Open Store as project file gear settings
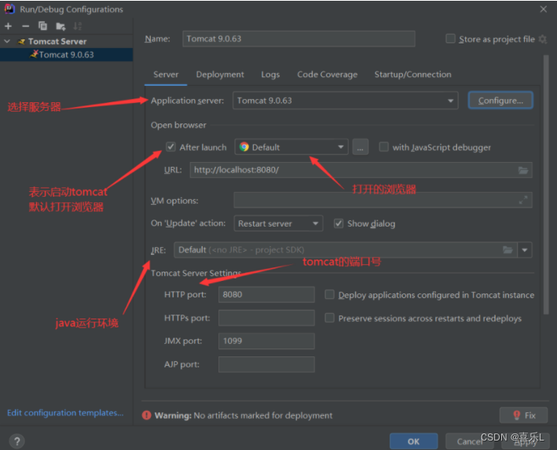Viewport: 557px width, 450px height. [542, 39]
